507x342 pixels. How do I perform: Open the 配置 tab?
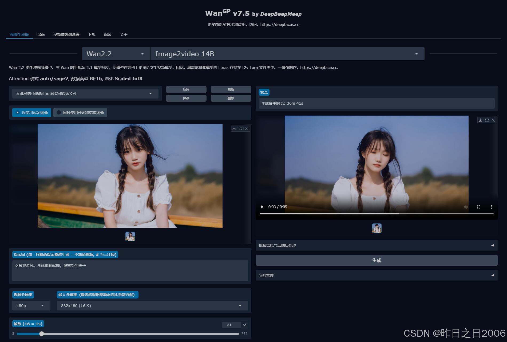click(x=107, y=35)
